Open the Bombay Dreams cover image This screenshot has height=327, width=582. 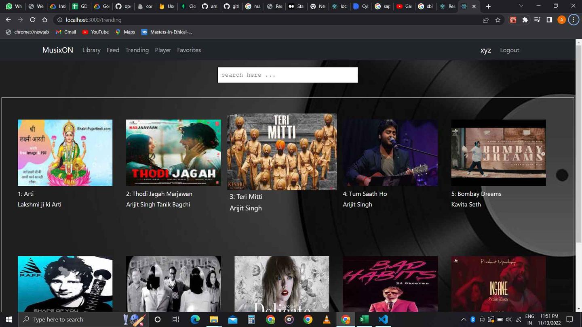498,153
